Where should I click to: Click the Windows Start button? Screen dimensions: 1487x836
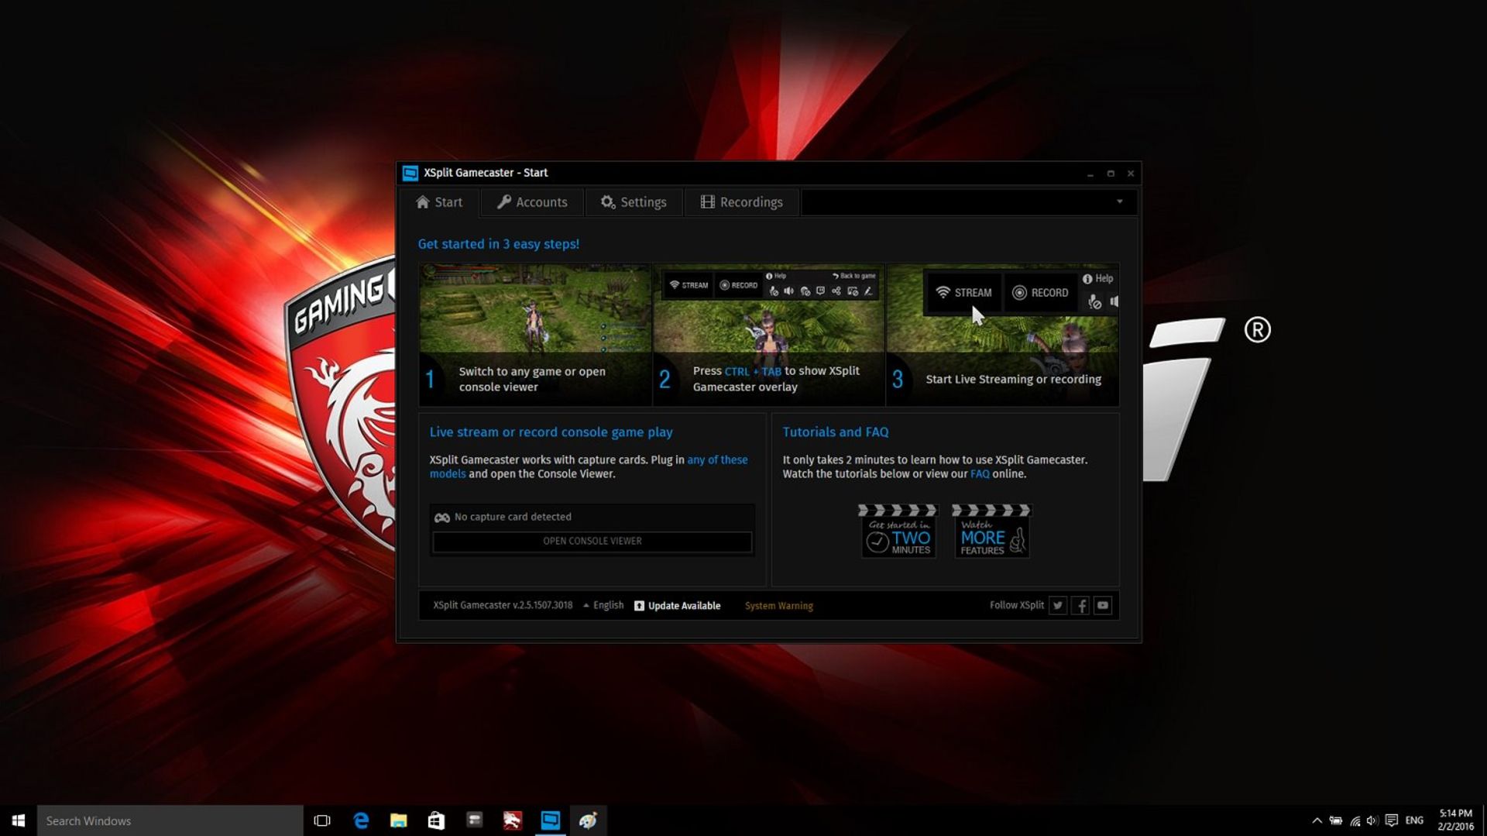(19, 821)
